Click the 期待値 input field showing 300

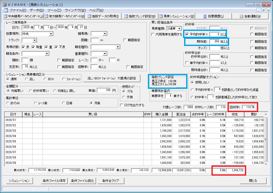click(x=215, y=42)
